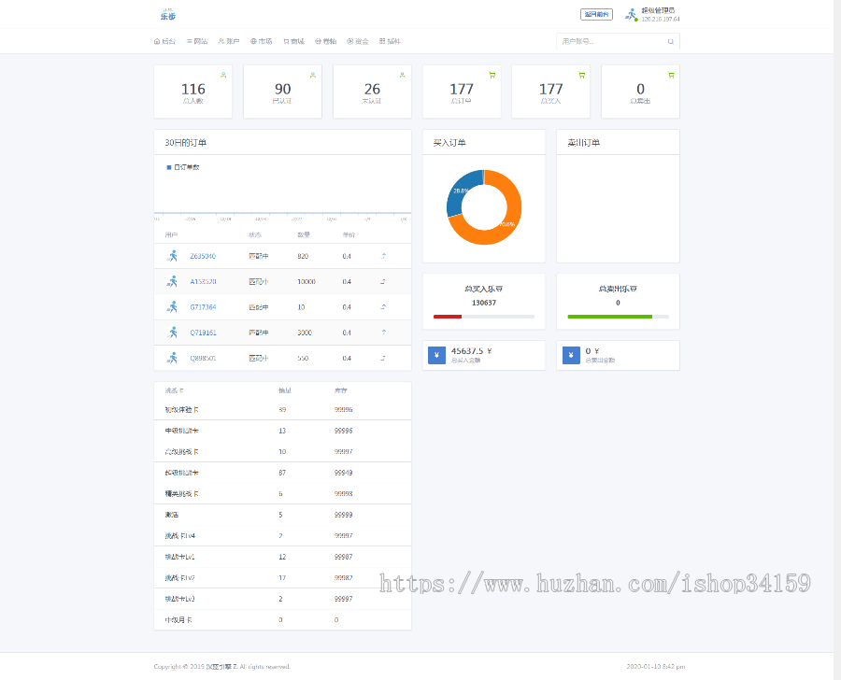841x680 pixels.
Task: Open the 商城 menu item
Action: tap(293, 41)
